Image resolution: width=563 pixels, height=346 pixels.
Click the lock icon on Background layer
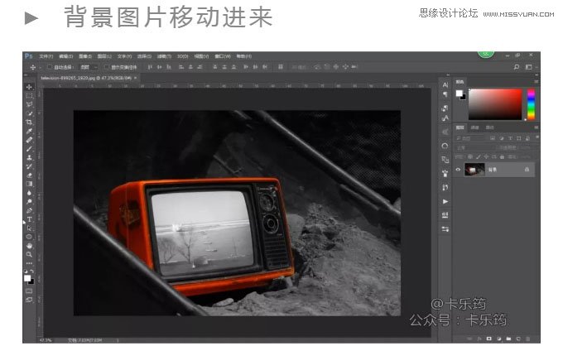(x=527, y=170)
